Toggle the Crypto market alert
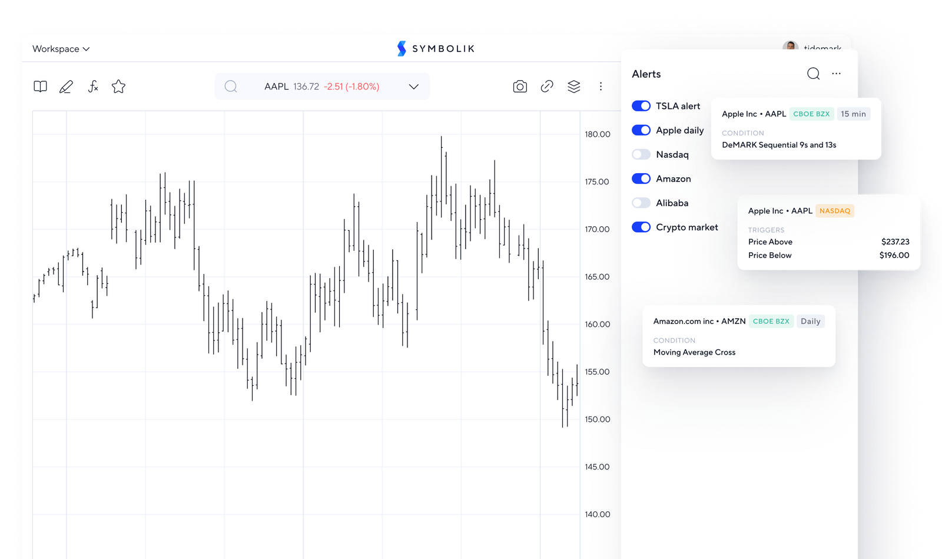Image resolution: width=942 pixels, height=559 pixels. (641, 227)
